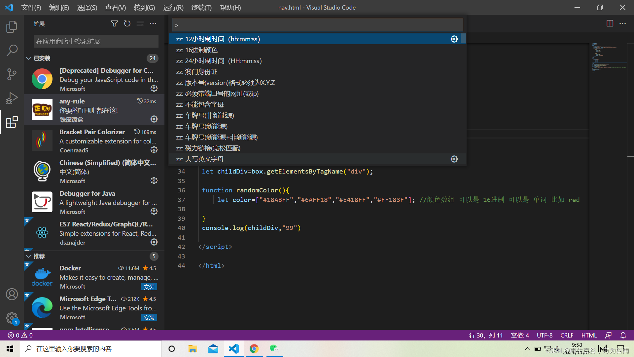Split the editor to the right

coord(610,23)
